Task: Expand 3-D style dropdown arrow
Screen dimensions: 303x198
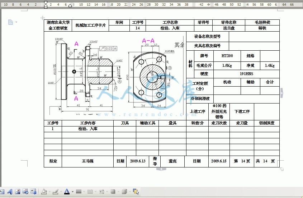Action: [x=130, y=192]
